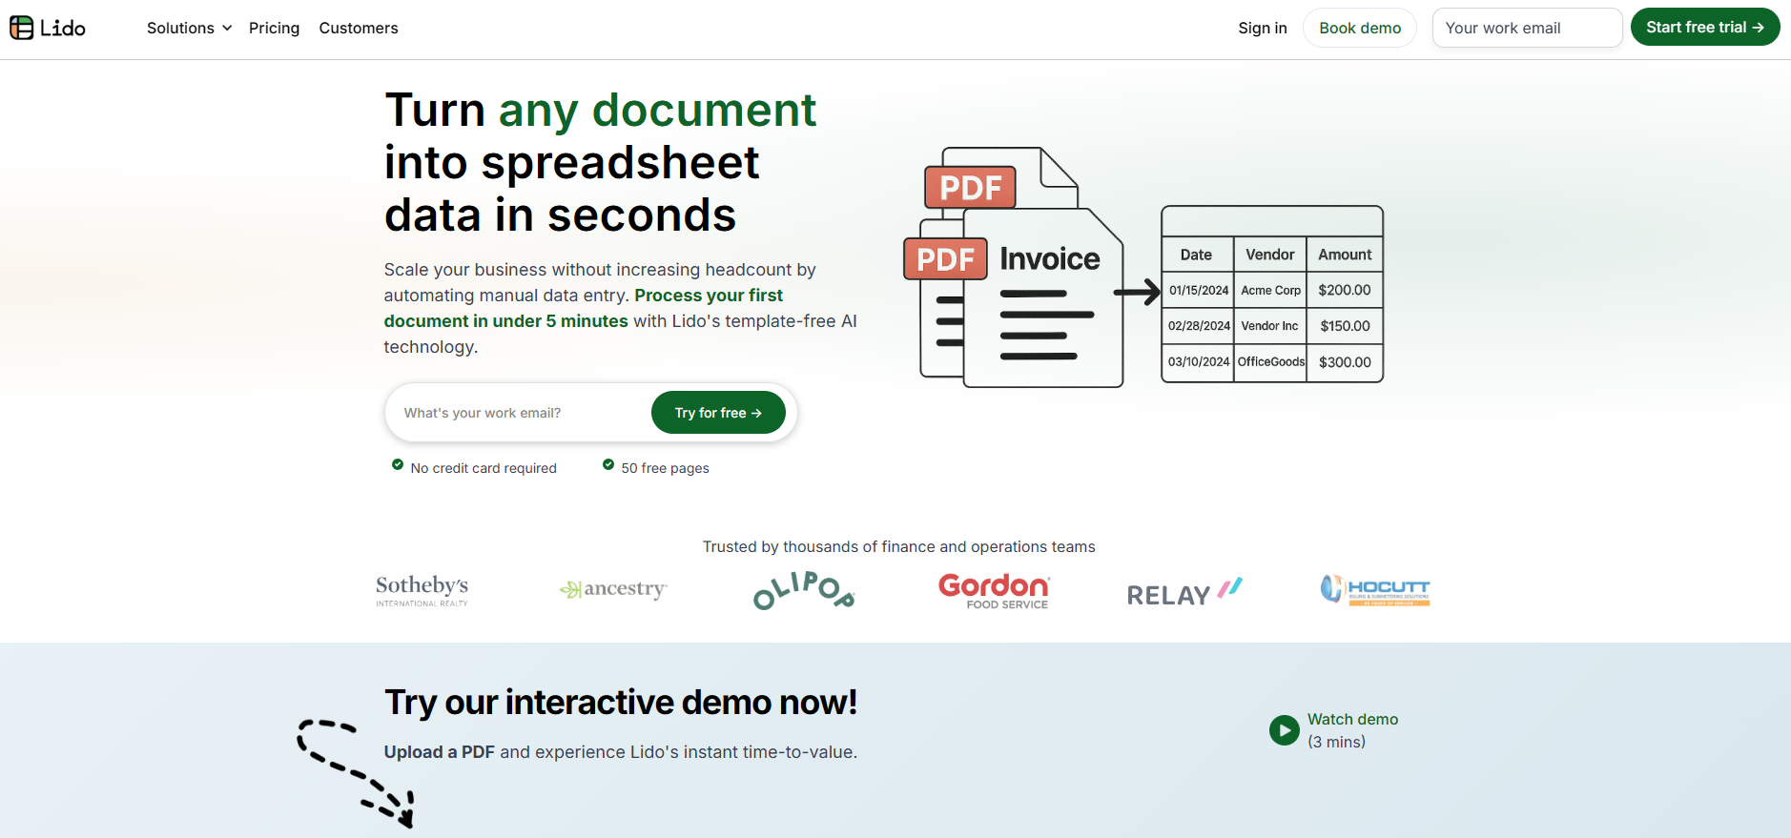Click the '50 free pages' label
Screen dimensions: 1791x838
coord(665,468)
